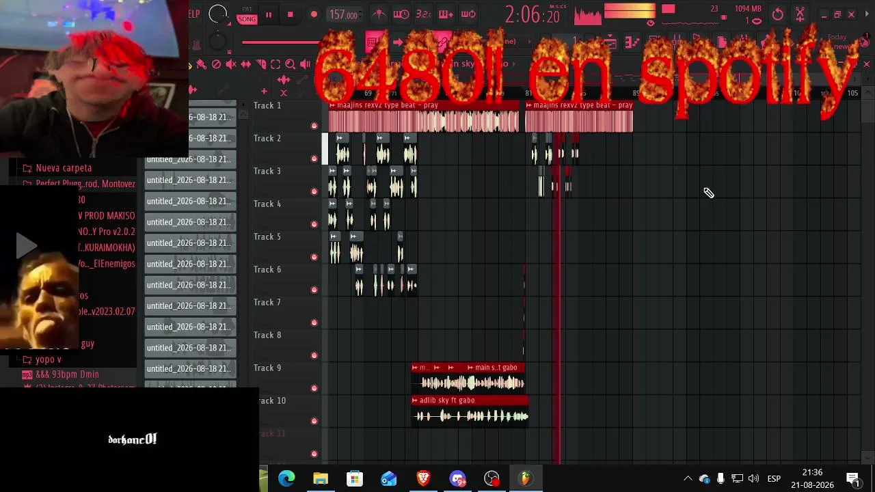
Task: Select the Track 1 header label
Action: click(x=267, y=105)
